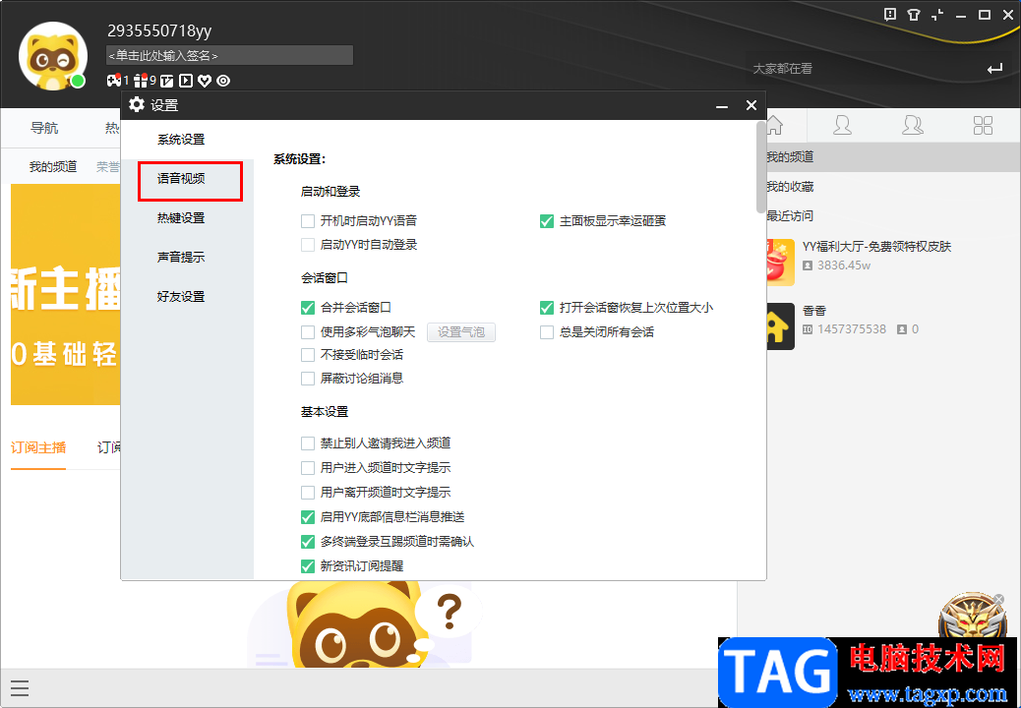1021x708 pixels.
Task: Click the YY福利大厅 channel red-bag thumbnail
Action: coord(780,263)
